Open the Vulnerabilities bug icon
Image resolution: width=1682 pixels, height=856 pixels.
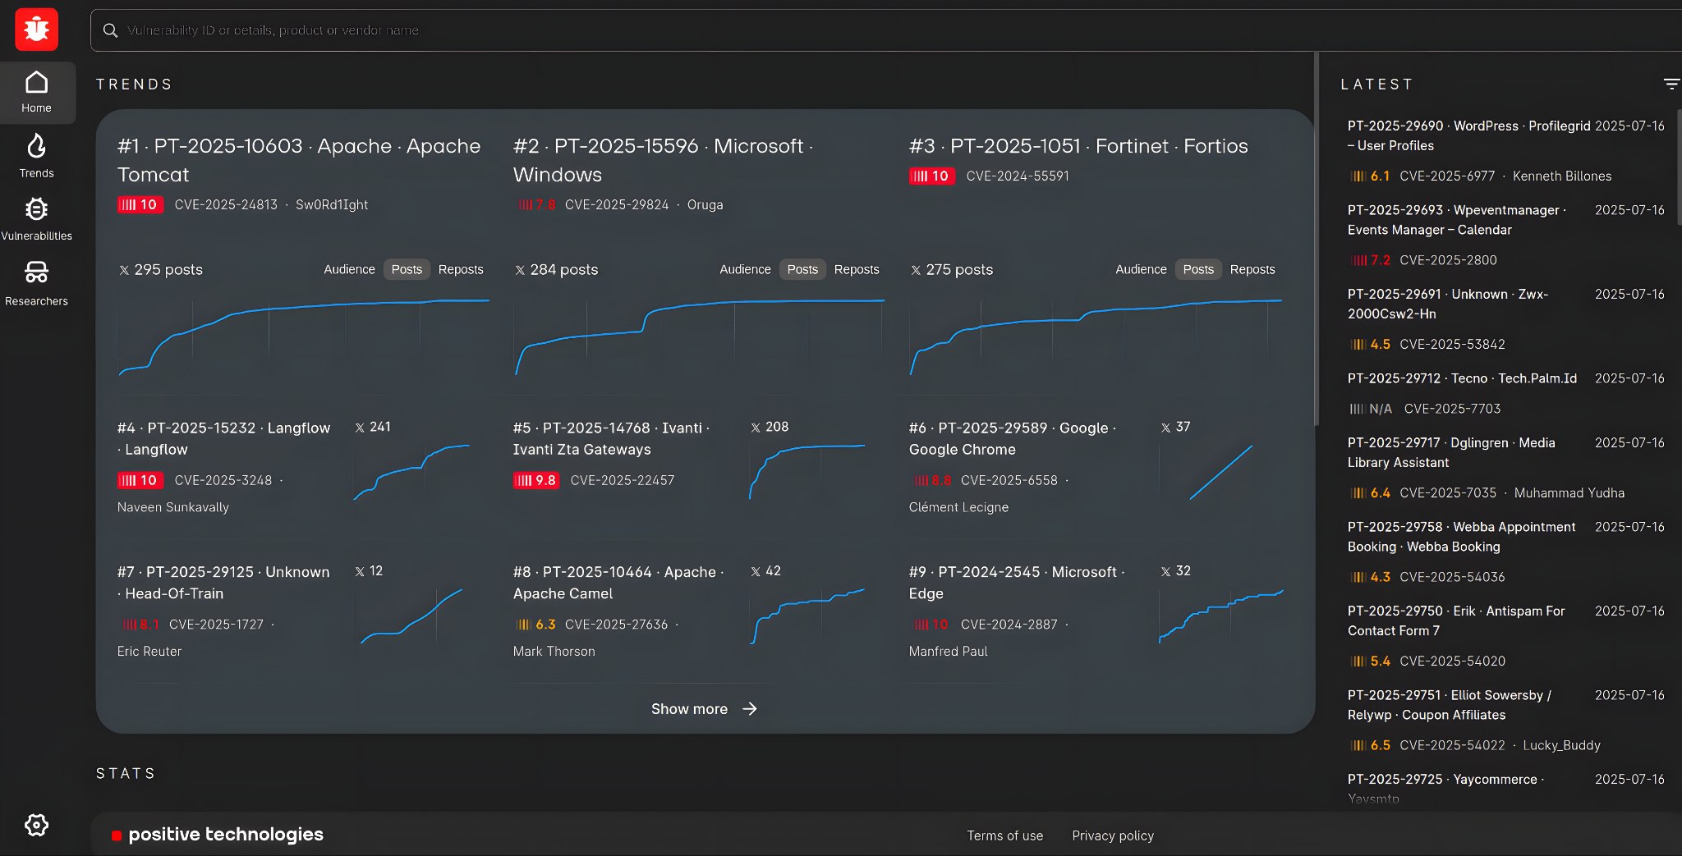(37, 209)
